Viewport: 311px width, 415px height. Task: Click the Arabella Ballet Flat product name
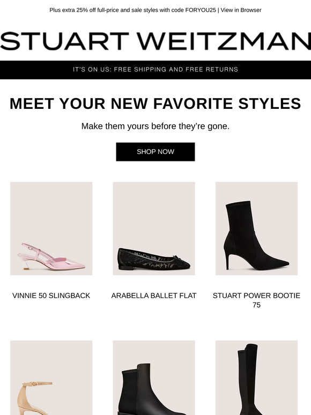click(154, 295)
